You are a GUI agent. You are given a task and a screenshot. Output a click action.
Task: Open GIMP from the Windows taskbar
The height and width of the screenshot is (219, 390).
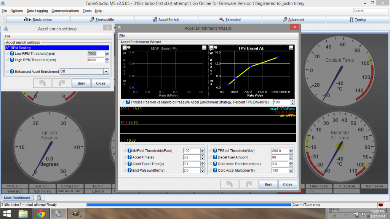coord(76,214)
